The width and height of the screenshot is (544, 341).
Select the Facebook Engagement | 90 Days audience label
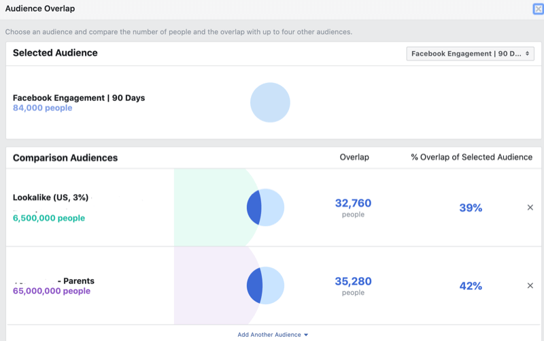[x=79, y=98]
